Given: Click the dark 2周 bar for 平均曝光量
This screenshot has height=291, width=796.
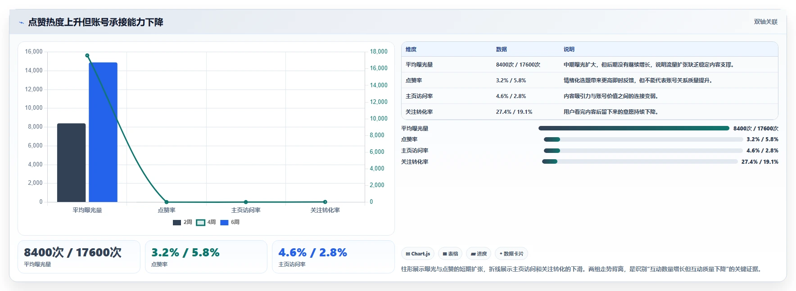Looking at the screenshot, I should (x=71, y=162).
